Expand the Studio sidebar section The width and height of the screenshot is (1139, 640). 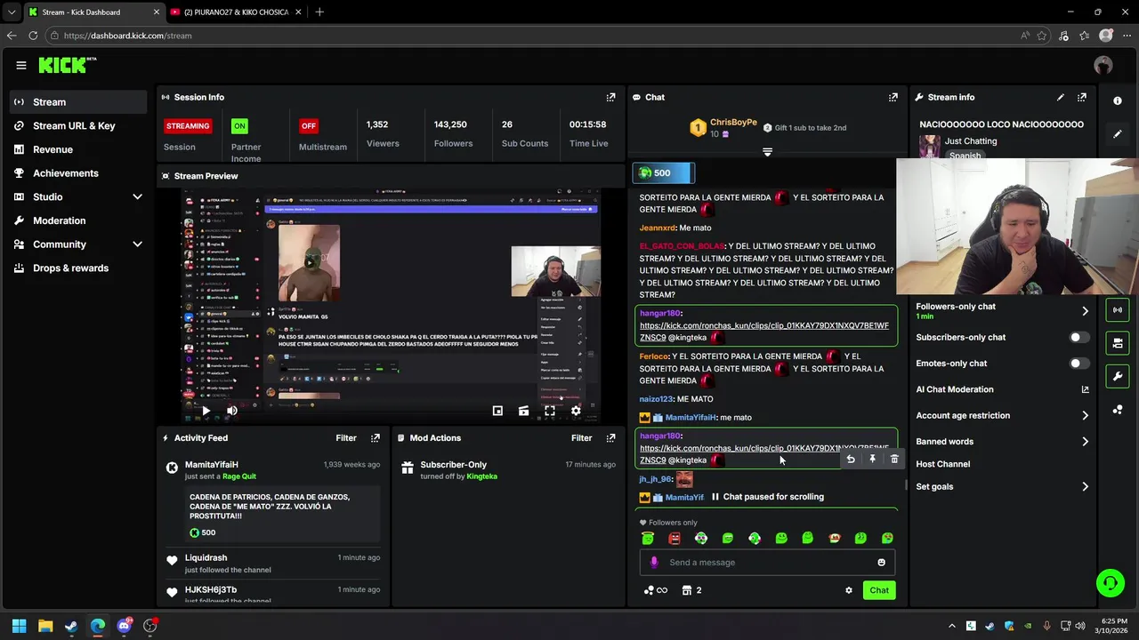click(137, 196)
